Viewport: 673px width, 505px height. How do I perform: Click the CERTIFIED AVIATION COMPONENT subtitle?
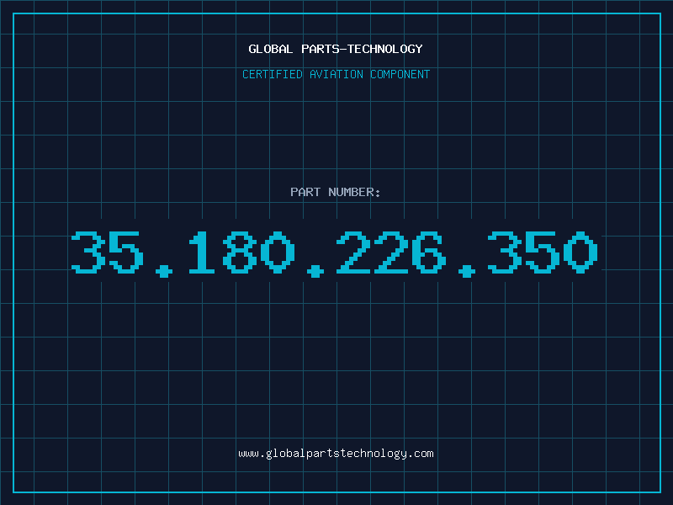[336, 74]
